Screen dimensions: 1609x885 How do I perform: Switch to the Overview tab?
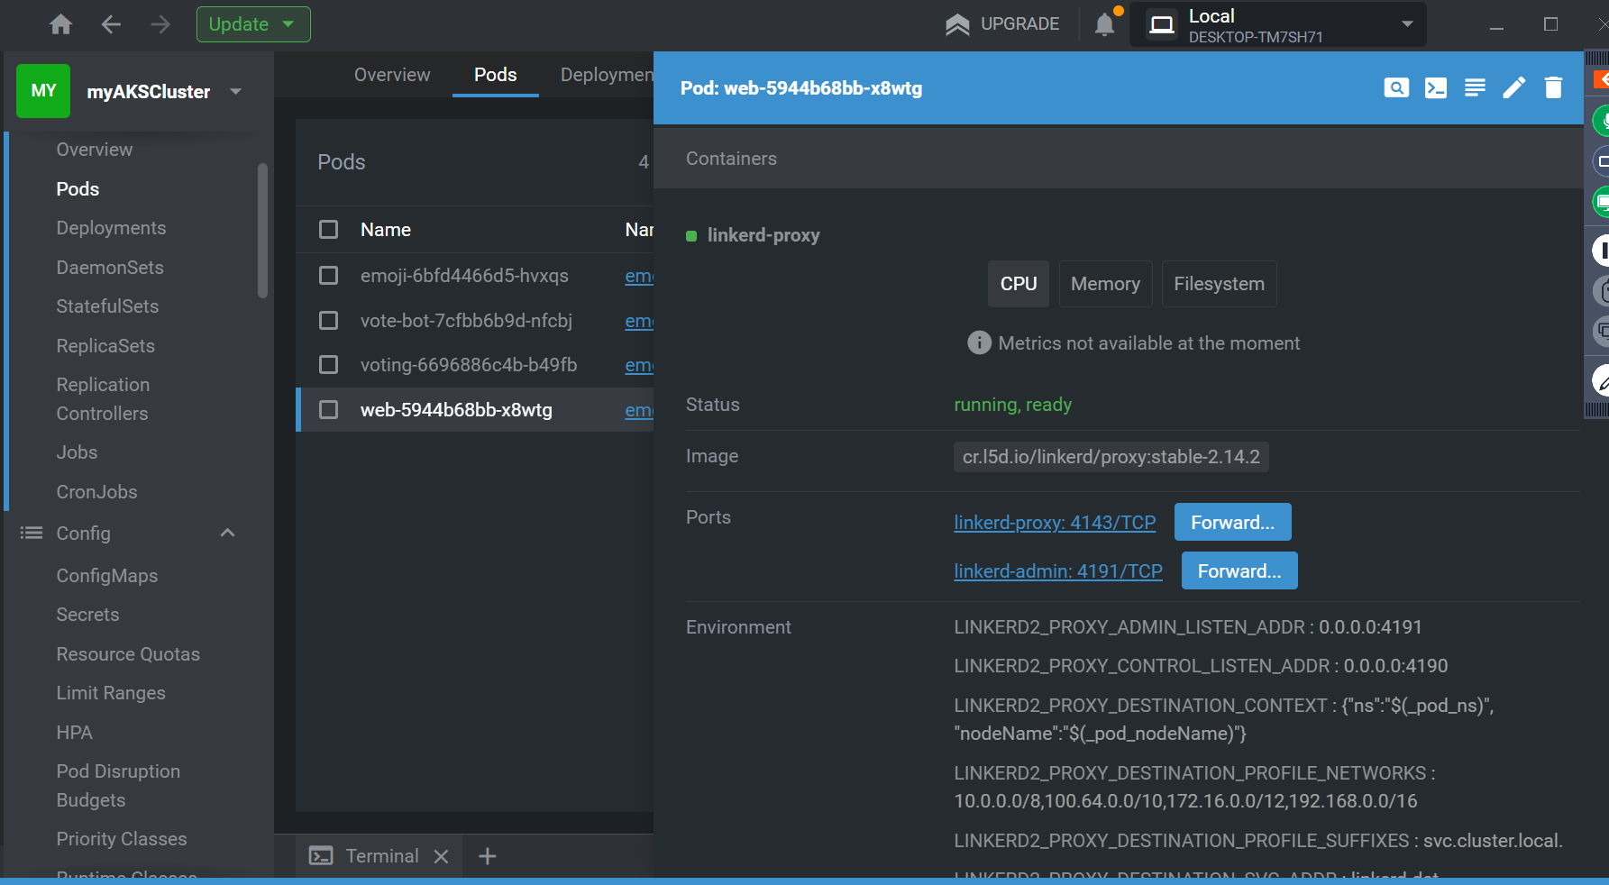pos(392,75)
